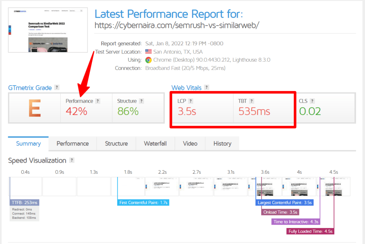The width and height of the screenshot is (365, 244).
Task: Click the 2.2s filmstrip frame
Action: [x=162, y=187]
